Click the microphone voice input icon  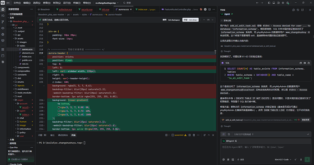pyautogui.click(x=301, y=160)
